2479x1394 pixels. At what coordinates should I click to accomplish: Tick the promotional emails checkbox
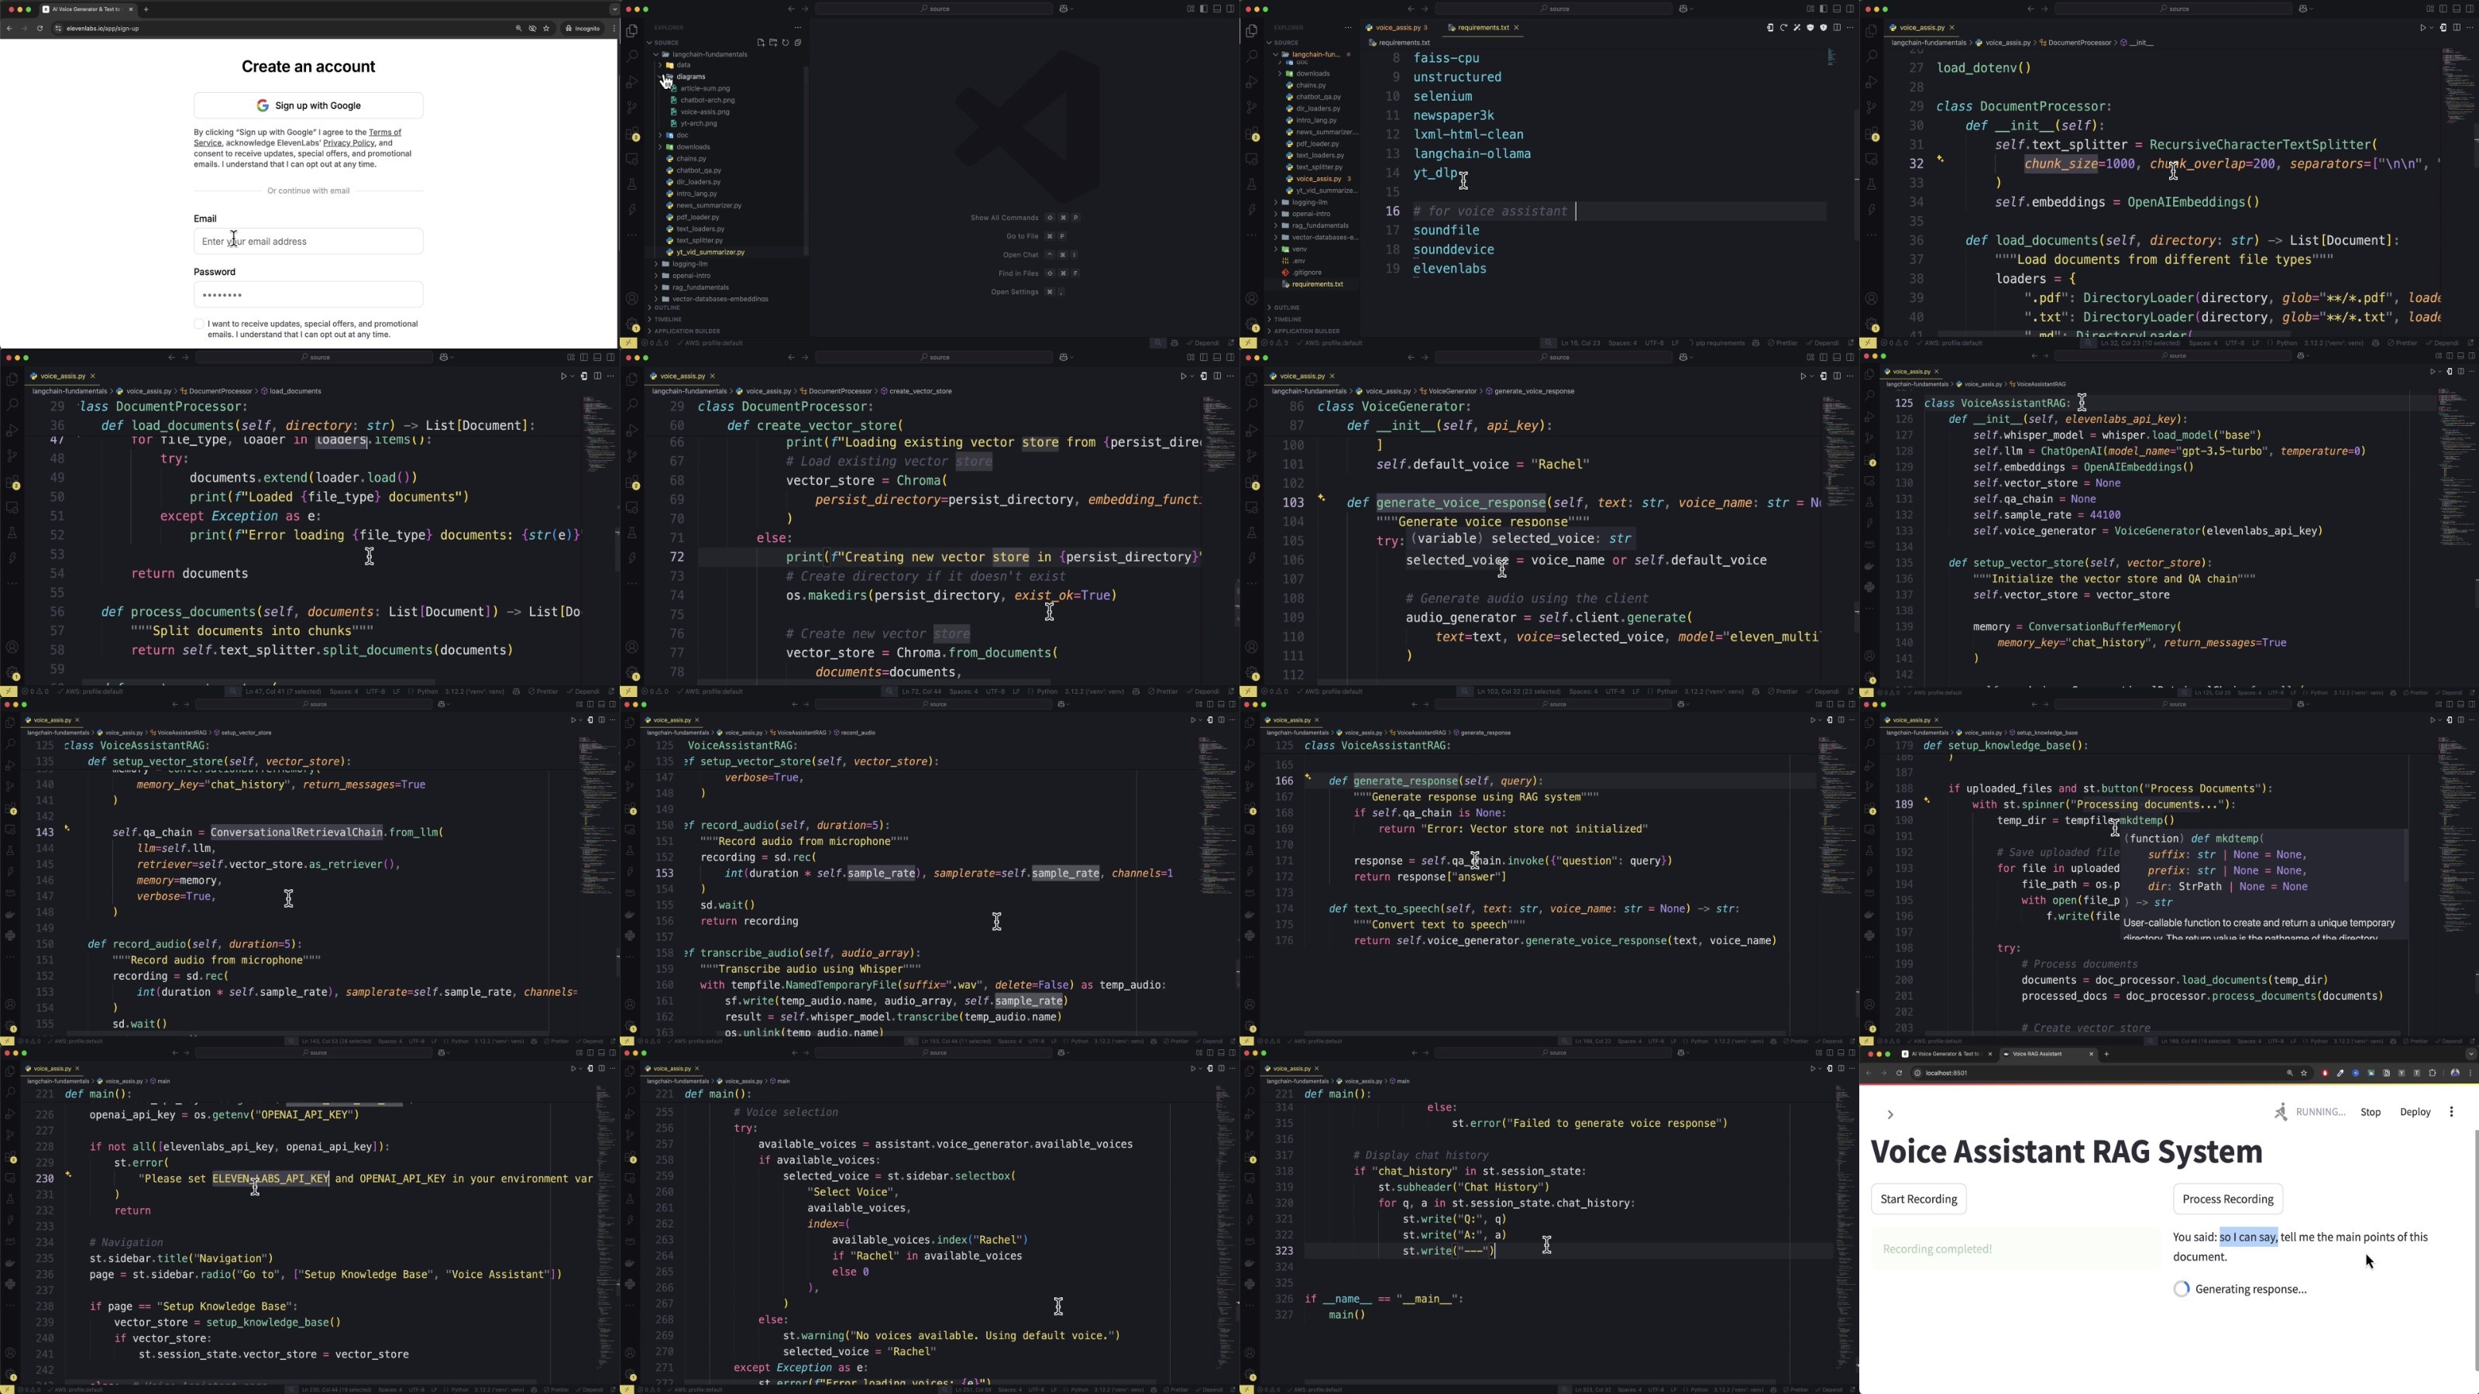click(x=199, y=324)
